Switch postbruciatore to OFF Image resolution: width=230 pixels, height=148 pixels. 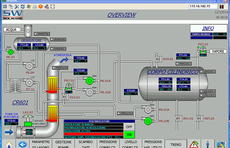click(x=129, y=127)
